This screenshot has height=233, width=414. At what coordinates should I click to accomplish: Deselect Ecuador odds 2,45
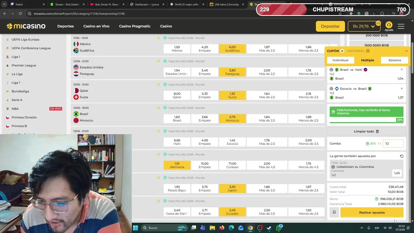[232, 212]
